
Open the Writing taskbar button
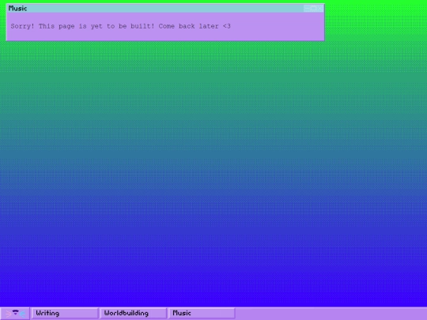click(x=65, y=313)
